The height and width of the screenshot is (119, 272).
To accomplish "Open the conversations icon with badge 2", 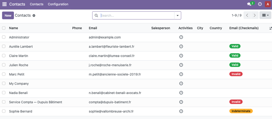I will (251, 4).
